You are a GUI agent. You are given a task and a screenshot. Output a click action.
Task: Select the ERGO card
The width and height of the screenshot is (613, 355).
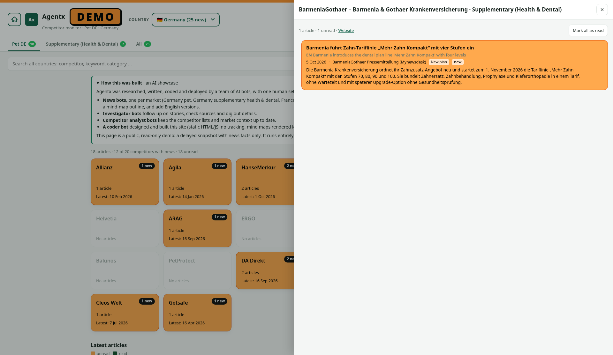pos(265,228)
